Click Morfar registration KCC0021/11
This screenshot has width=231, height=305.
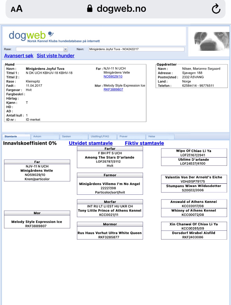click(109, 215)
